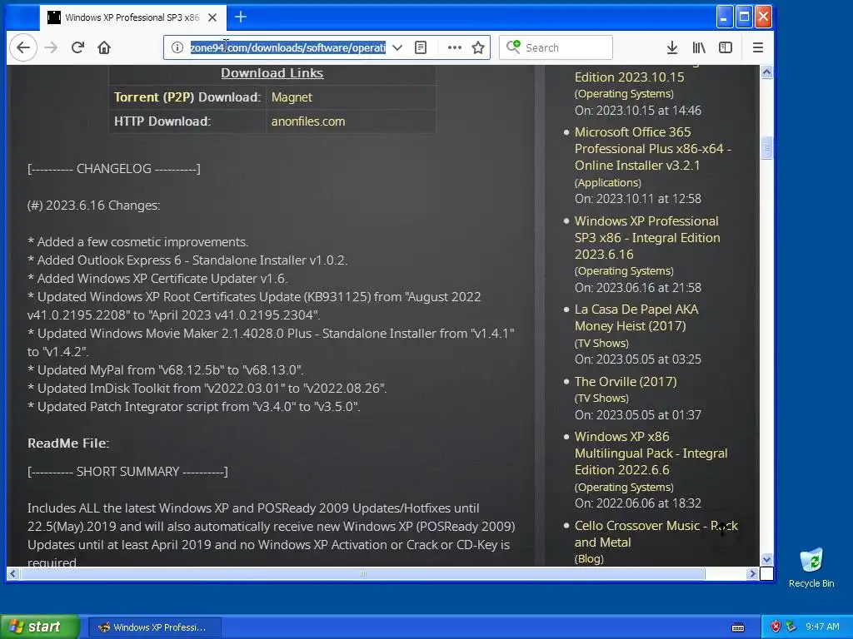853x639 pixels.
Task: Open the Edition 2023.10.15 sidebar link
Action: pyautogui.click(x=630, y=77)
